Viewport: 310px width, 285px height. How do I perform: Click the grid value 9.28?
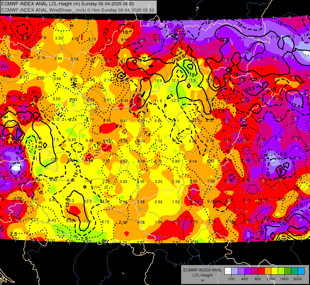coord(211,201)
